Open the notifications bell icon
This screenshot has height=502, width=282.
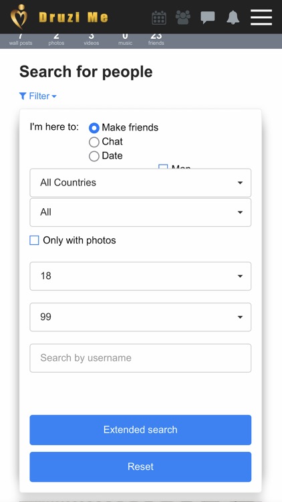(x=233, y=17)
